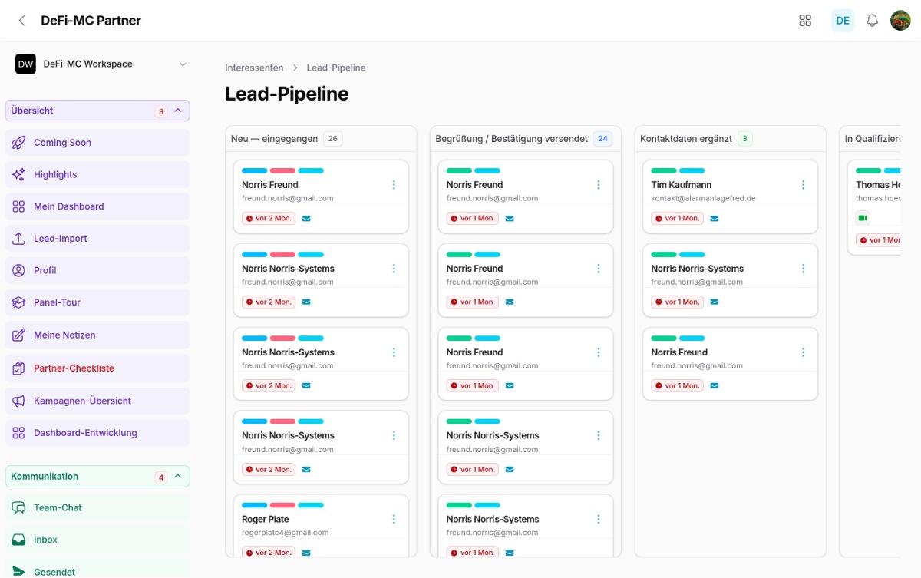Click the Partner-Checkliste clipboard icon
The image size is (921, 578).
(18, 368)
